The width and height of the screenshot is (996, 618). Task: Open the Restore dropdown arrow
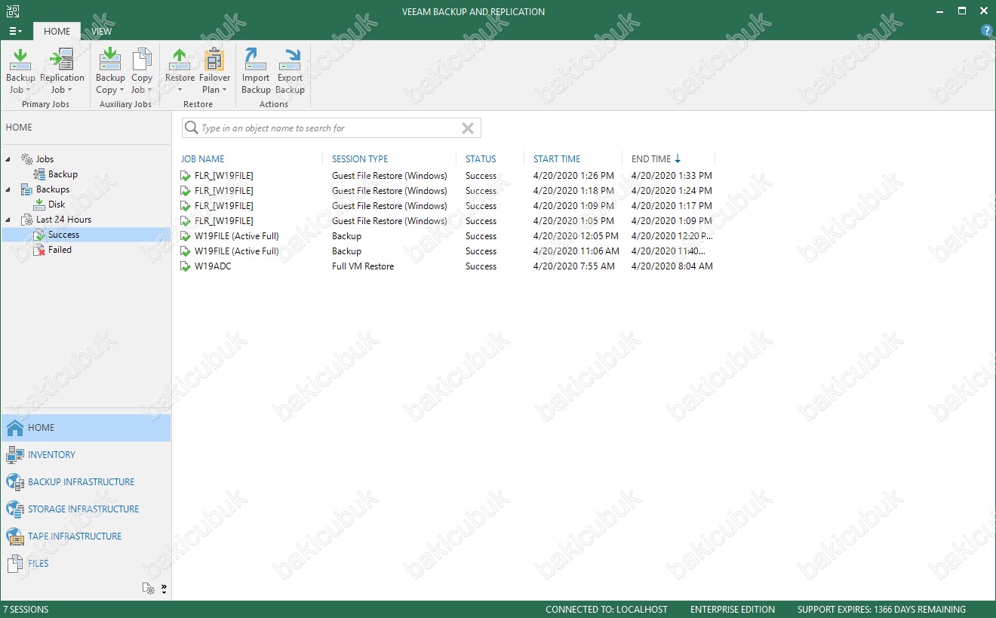[x=180, y=91]
